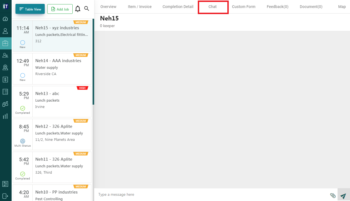Click the MEDIUM priority badge on Neh14
The height and width of the screenshot is (201, 350).
[x=81, y=55]
